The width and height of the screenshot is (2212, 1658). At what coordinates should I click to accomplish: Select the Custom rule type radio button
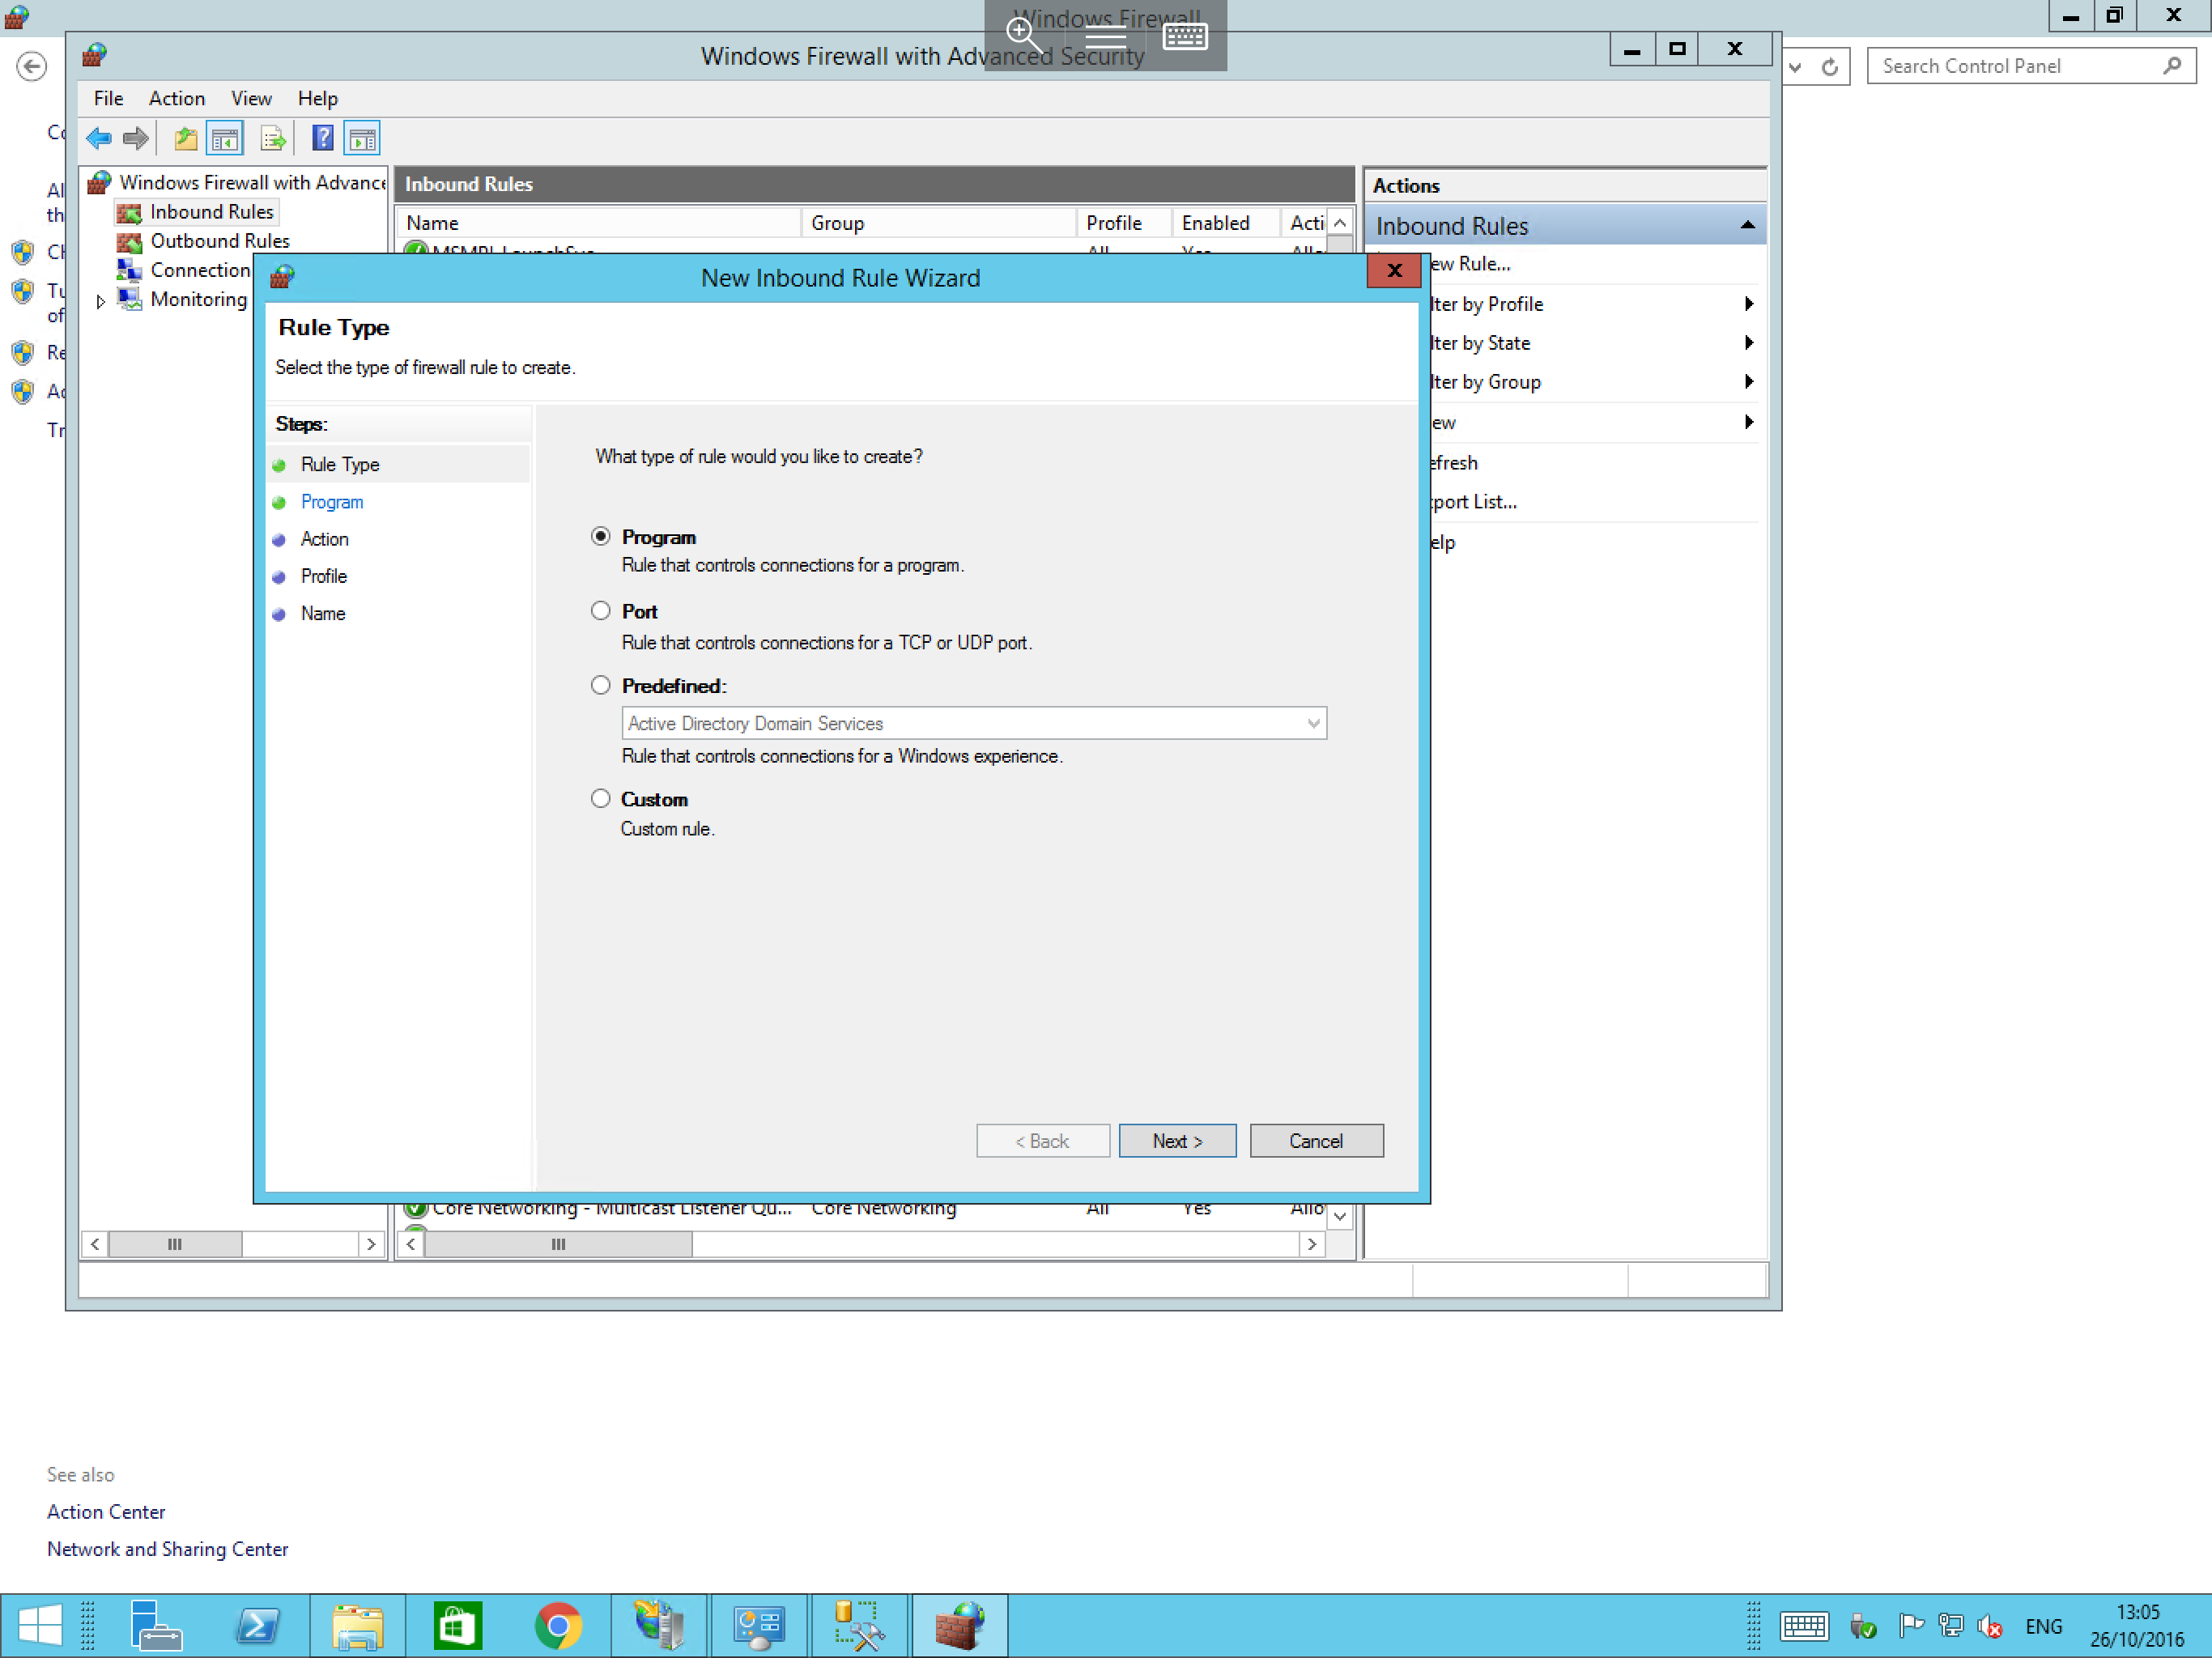(x=600, y=798)
